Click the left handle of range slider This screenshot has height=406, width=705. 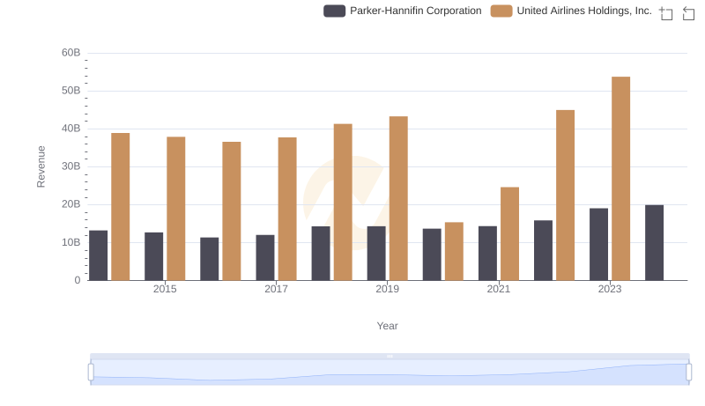[91, 373]
